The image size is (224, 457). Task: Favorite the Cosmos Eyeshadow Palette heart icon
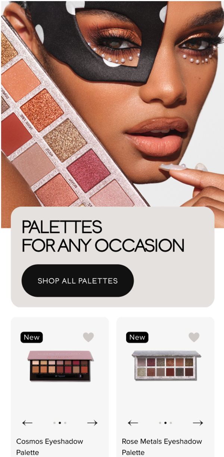(88, 337)
